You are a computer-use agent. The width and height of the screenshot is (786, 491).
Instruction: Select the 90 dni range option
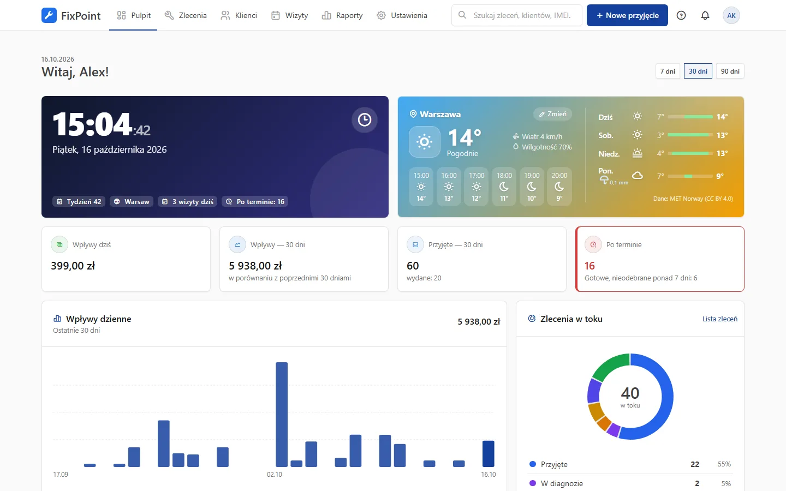click(730, 71)
